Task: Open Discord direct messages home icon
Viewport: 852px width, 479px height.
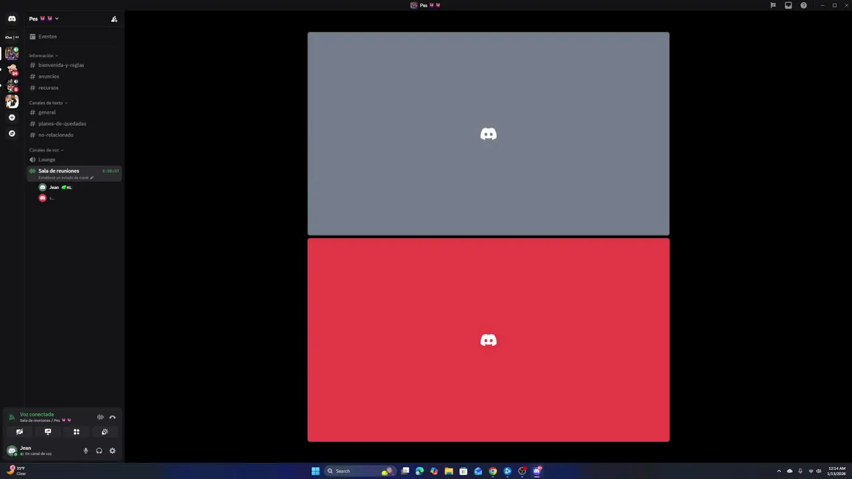Action: [x=12, y=19]
